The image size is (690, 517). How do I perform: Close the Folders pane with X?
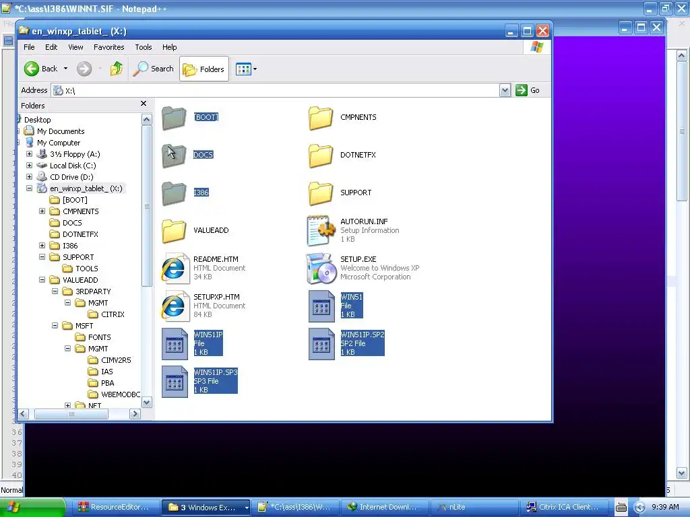click(x=144, y=104)
